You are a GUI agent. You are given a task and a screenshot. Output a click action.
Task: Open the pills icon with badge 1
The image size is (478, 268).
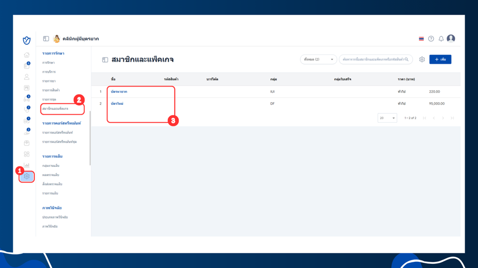26,121
